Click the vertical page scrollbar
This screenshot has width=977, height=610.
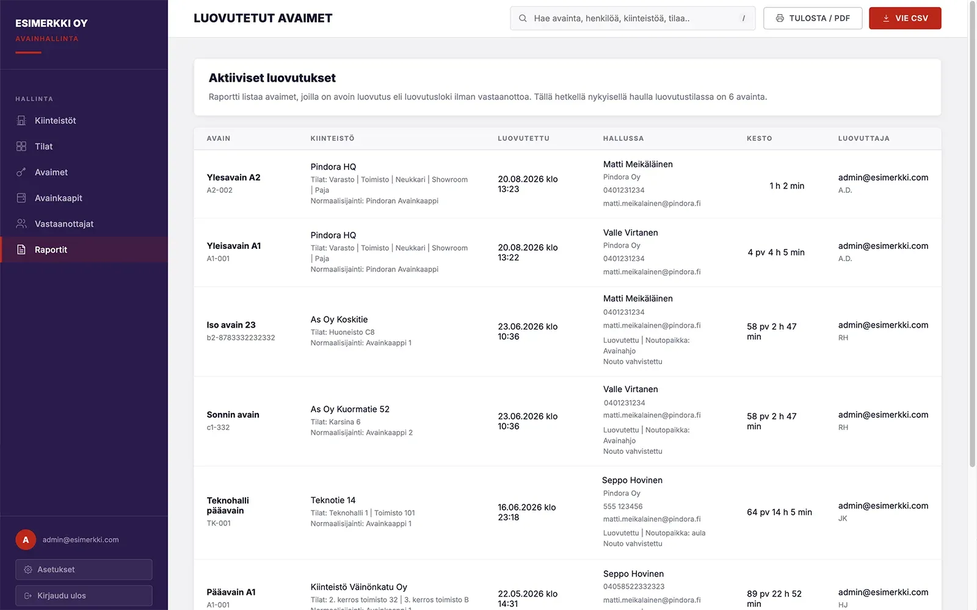click(972, 234)
